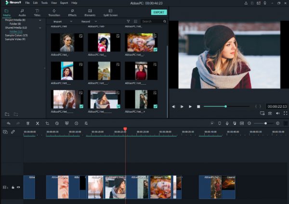Screen dimensions: 289x204
Task: Click the grid view icon
Action: [x=135, y=22]
